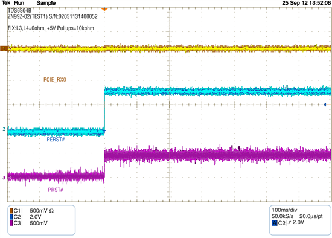The width and height of the screenshot is (332, 238).
Task: Click the TDS6804B model annotation
Action: tap(19, 11)
